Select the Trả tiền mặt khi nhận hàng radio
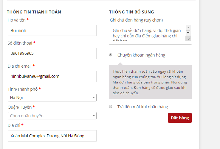 pos(111,107)
